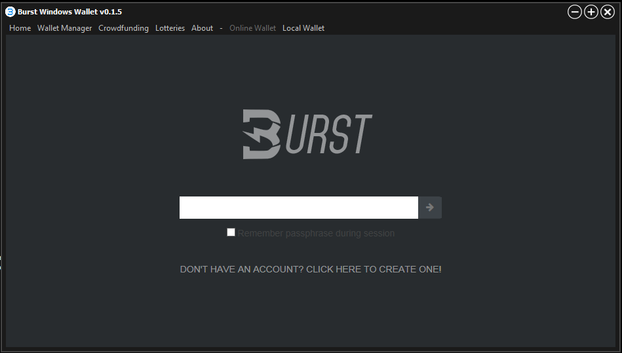622x353 pixels.
Task: Open the Home menu
Action: 20,28
